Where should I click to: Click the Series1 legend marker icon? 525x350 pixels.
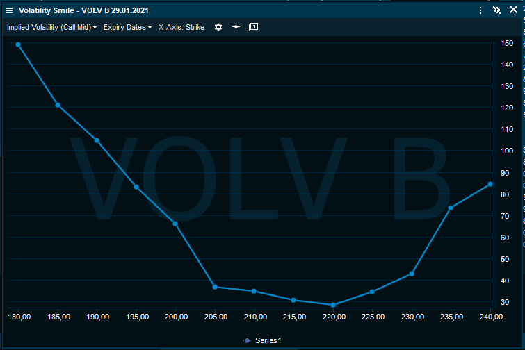point(247,340)
